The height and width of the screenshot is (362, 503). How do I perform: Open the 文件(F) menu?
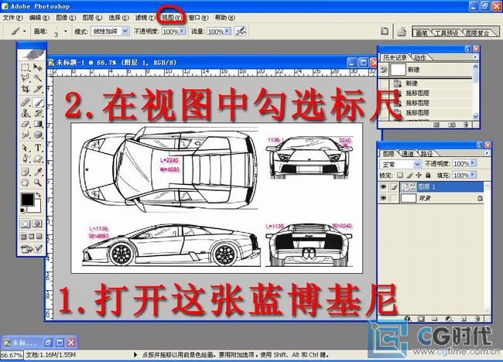[13, 18]
